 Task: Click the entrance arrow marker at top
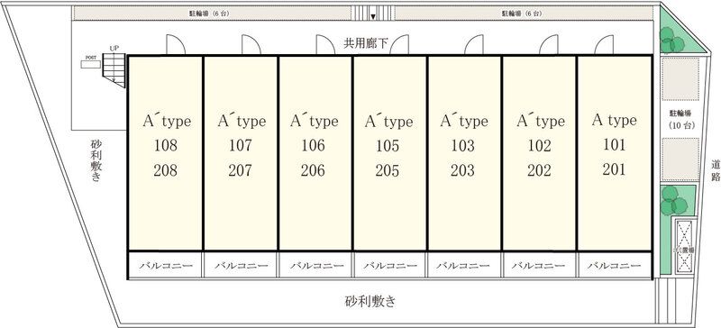click(373, 17)
